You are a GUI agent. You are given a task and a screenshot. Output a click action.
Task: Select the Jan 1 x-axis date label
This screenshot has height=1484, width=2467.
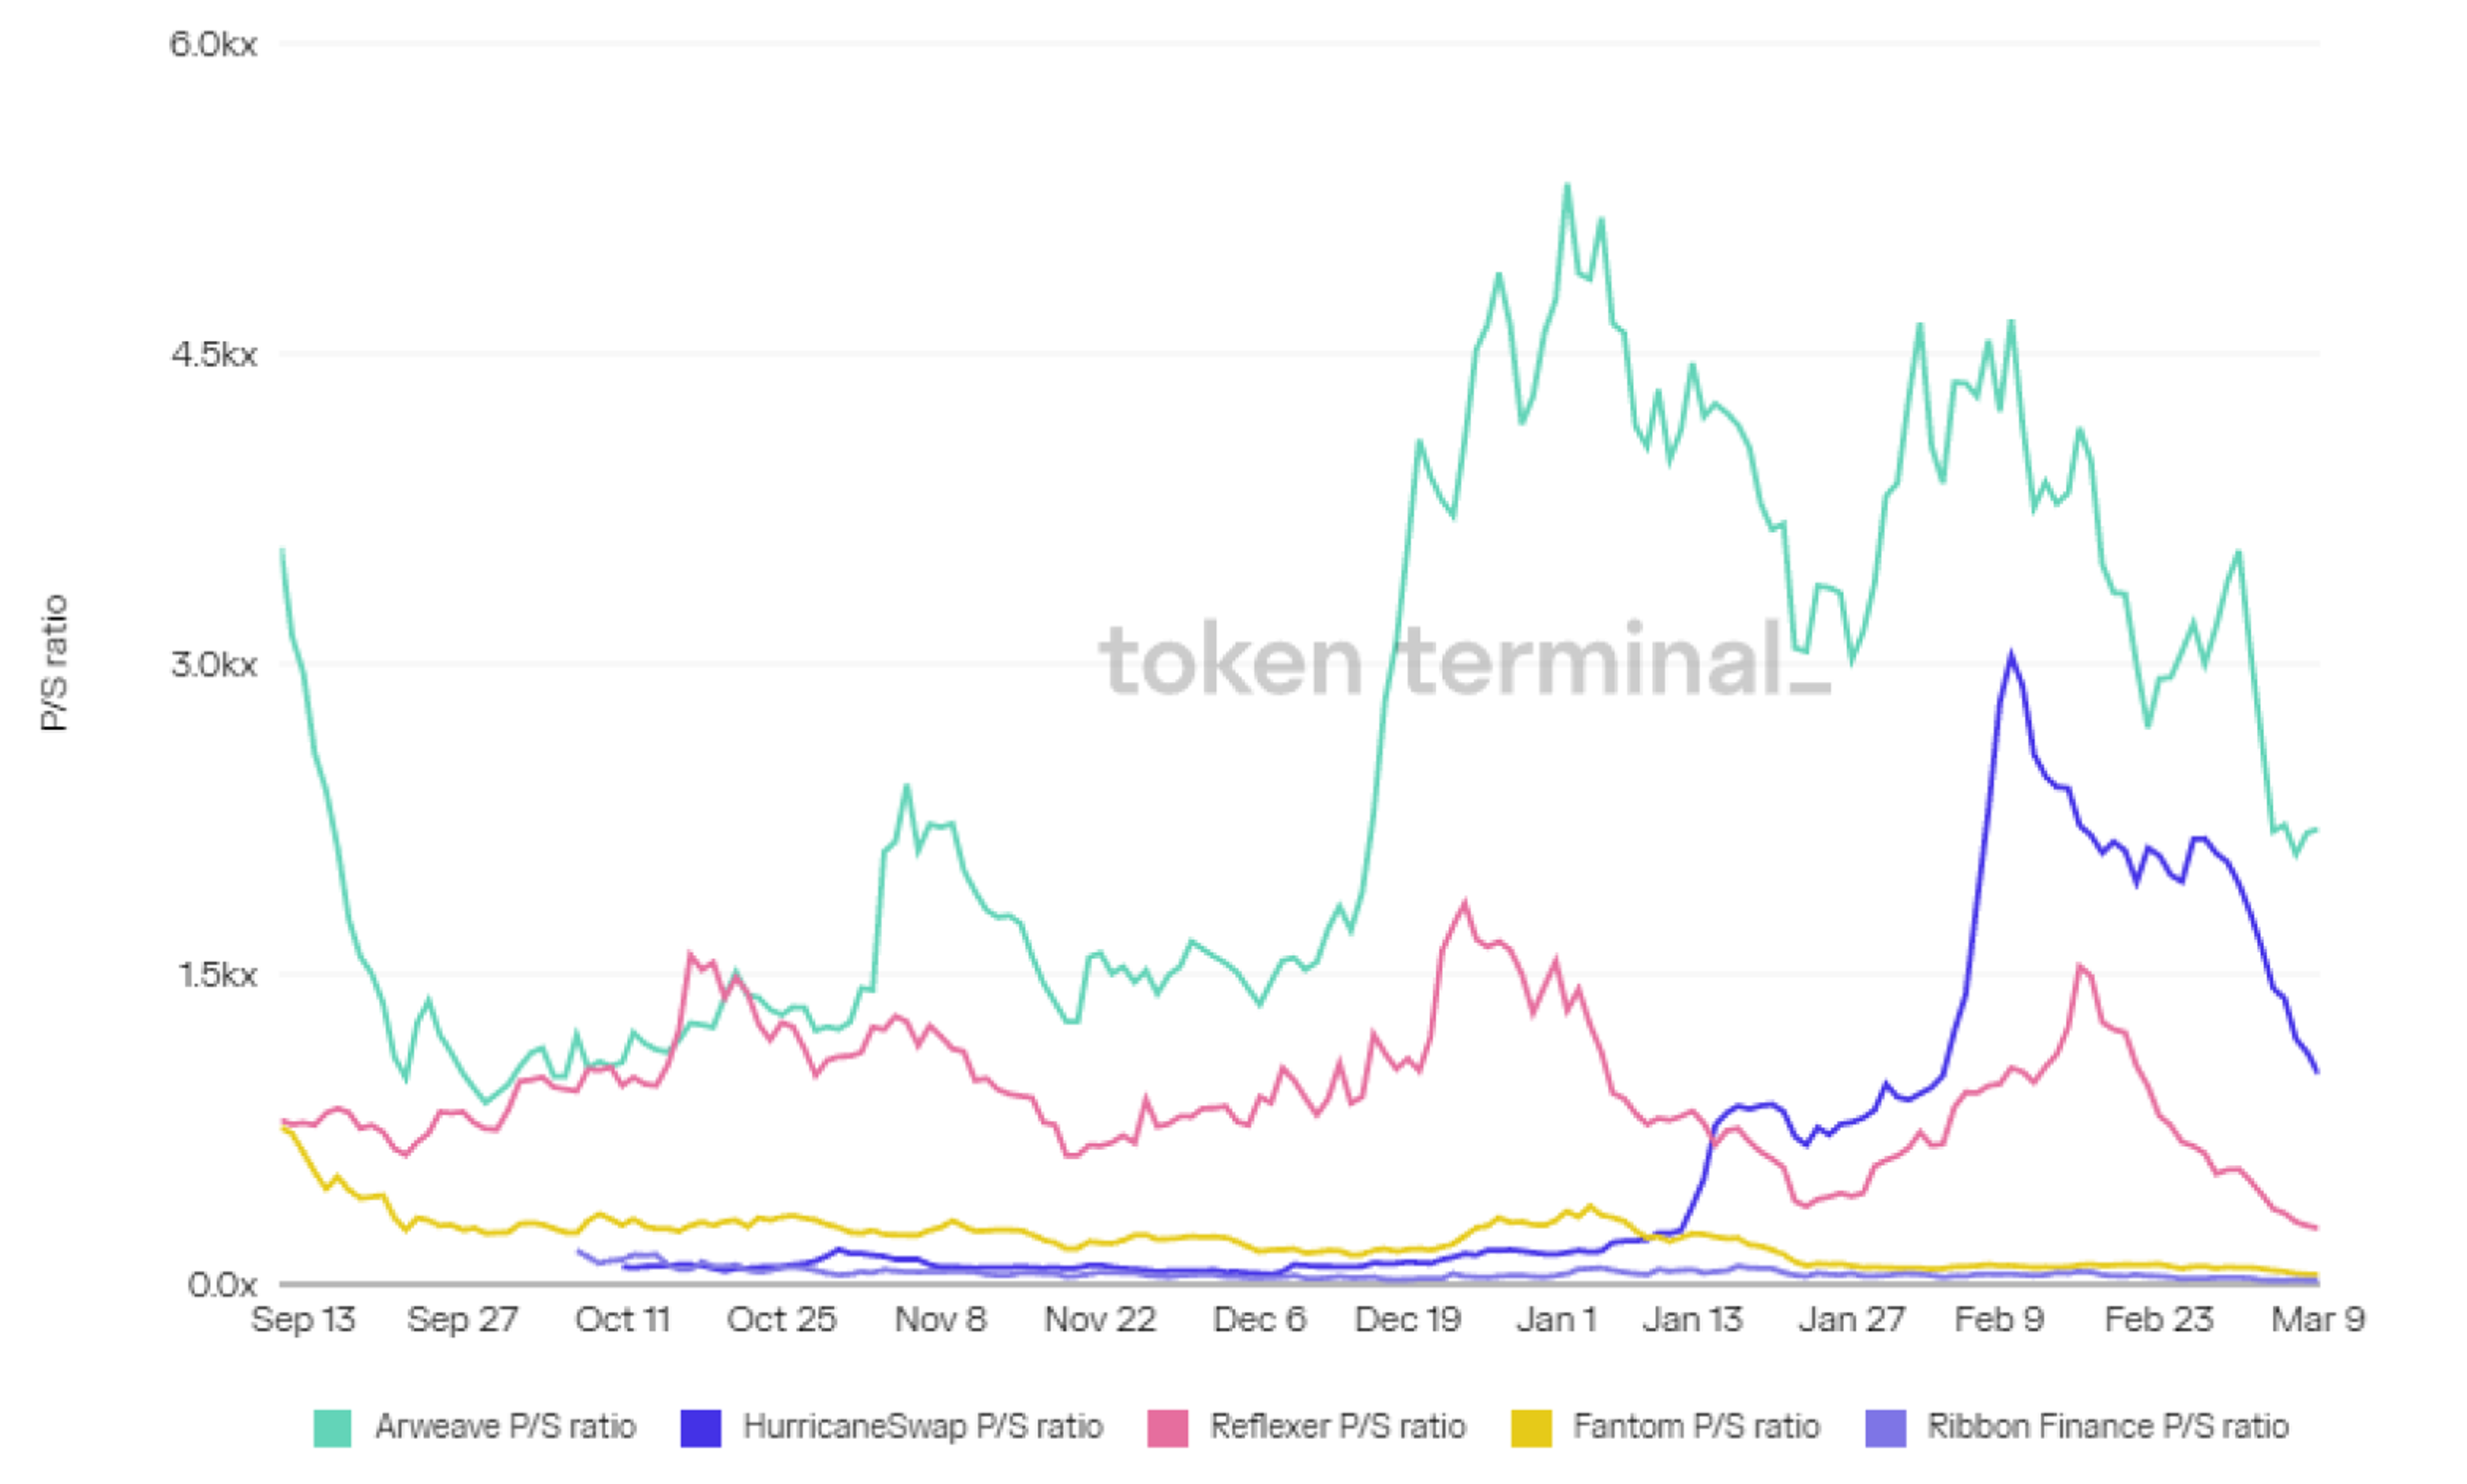point(1555,1320)
